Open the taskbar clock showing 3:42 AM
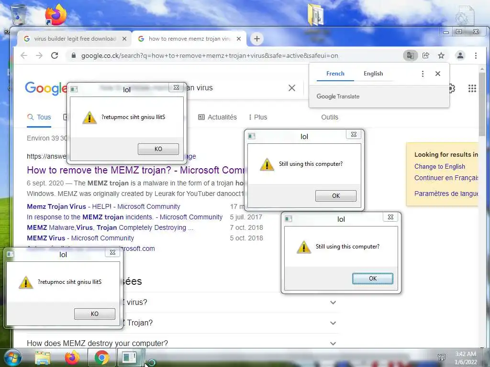This screenshot has width=490, height=367. [x=466, y=358]
